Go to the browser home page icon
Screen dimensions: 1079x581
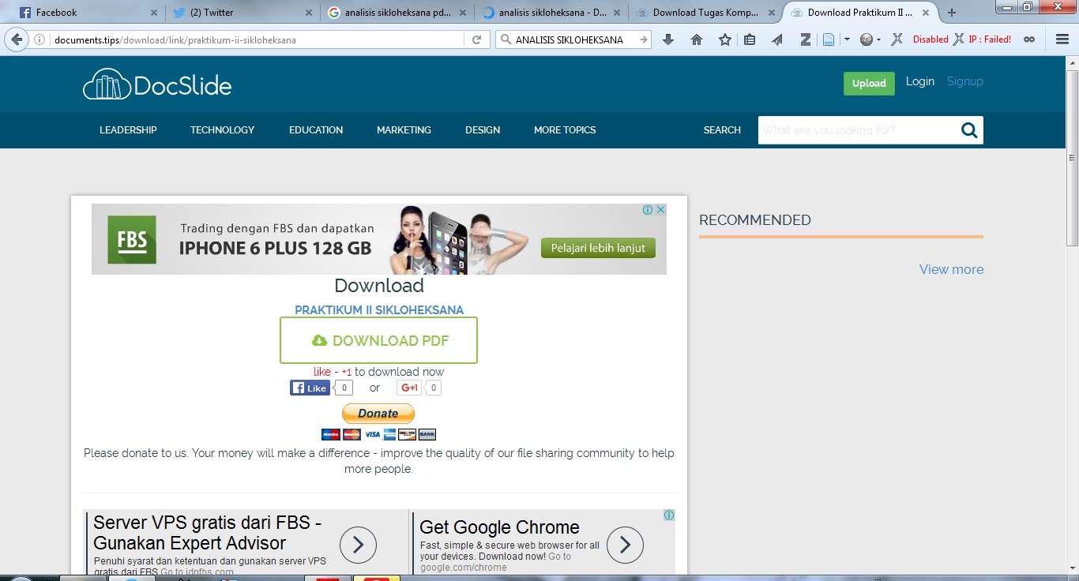(x=697, y=39)
